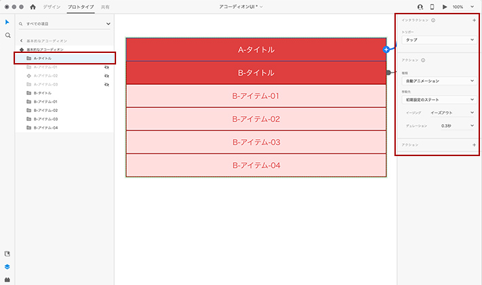Go to the Home screen icon
The width and height of the screenshot is (482, 285).
click(33, 7)
